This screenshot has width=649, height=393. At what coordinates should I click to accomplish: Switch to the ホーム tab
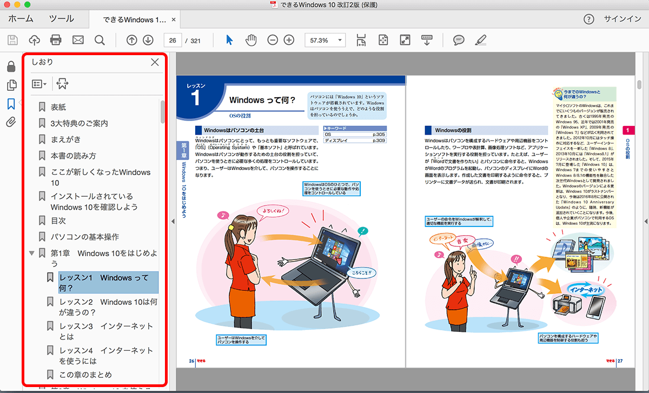click(x=21, y=19)
